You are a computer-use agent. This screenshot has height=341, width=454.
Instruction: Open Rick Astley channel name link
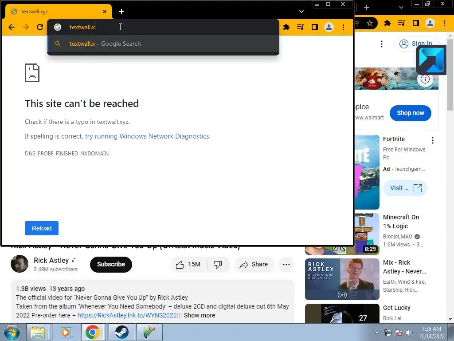coord(51,260)
